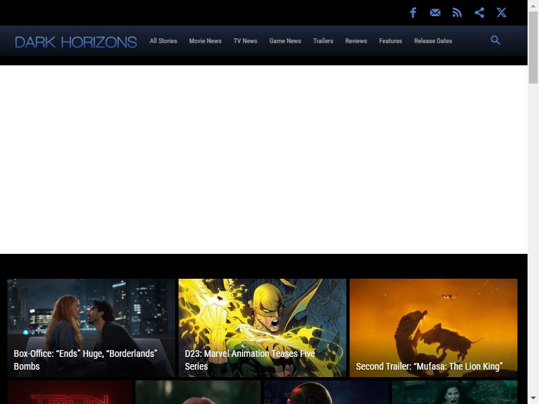This screenshot has height=404, width=539.
Task: Click the scrollbar down arrow
Action: point(533,399)
